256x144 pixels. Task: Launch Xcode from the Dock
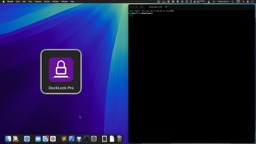tap(71, 139)
